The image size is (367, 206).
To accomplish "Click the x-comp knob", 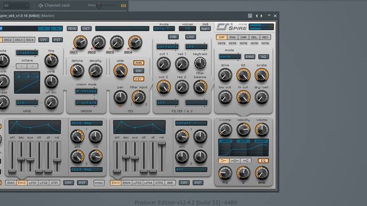I will (x=225, y=129).
